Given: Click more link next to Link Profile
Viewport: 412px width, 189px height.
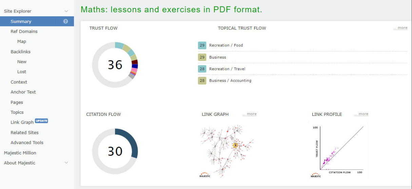Looking at the screenshot, I should (361, 114).
